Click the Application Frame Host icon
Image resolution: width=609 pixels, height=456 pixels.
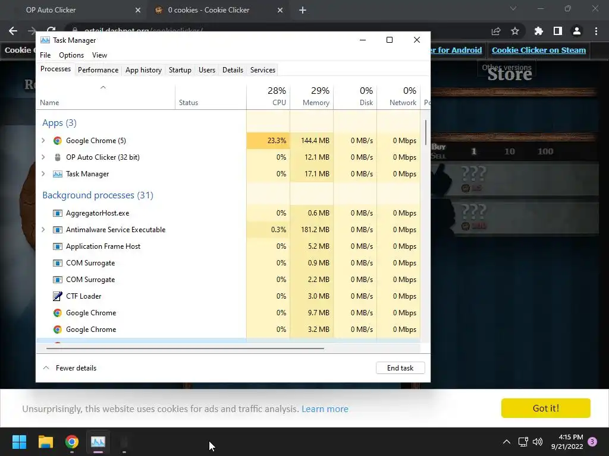click(x=58, y=246)
